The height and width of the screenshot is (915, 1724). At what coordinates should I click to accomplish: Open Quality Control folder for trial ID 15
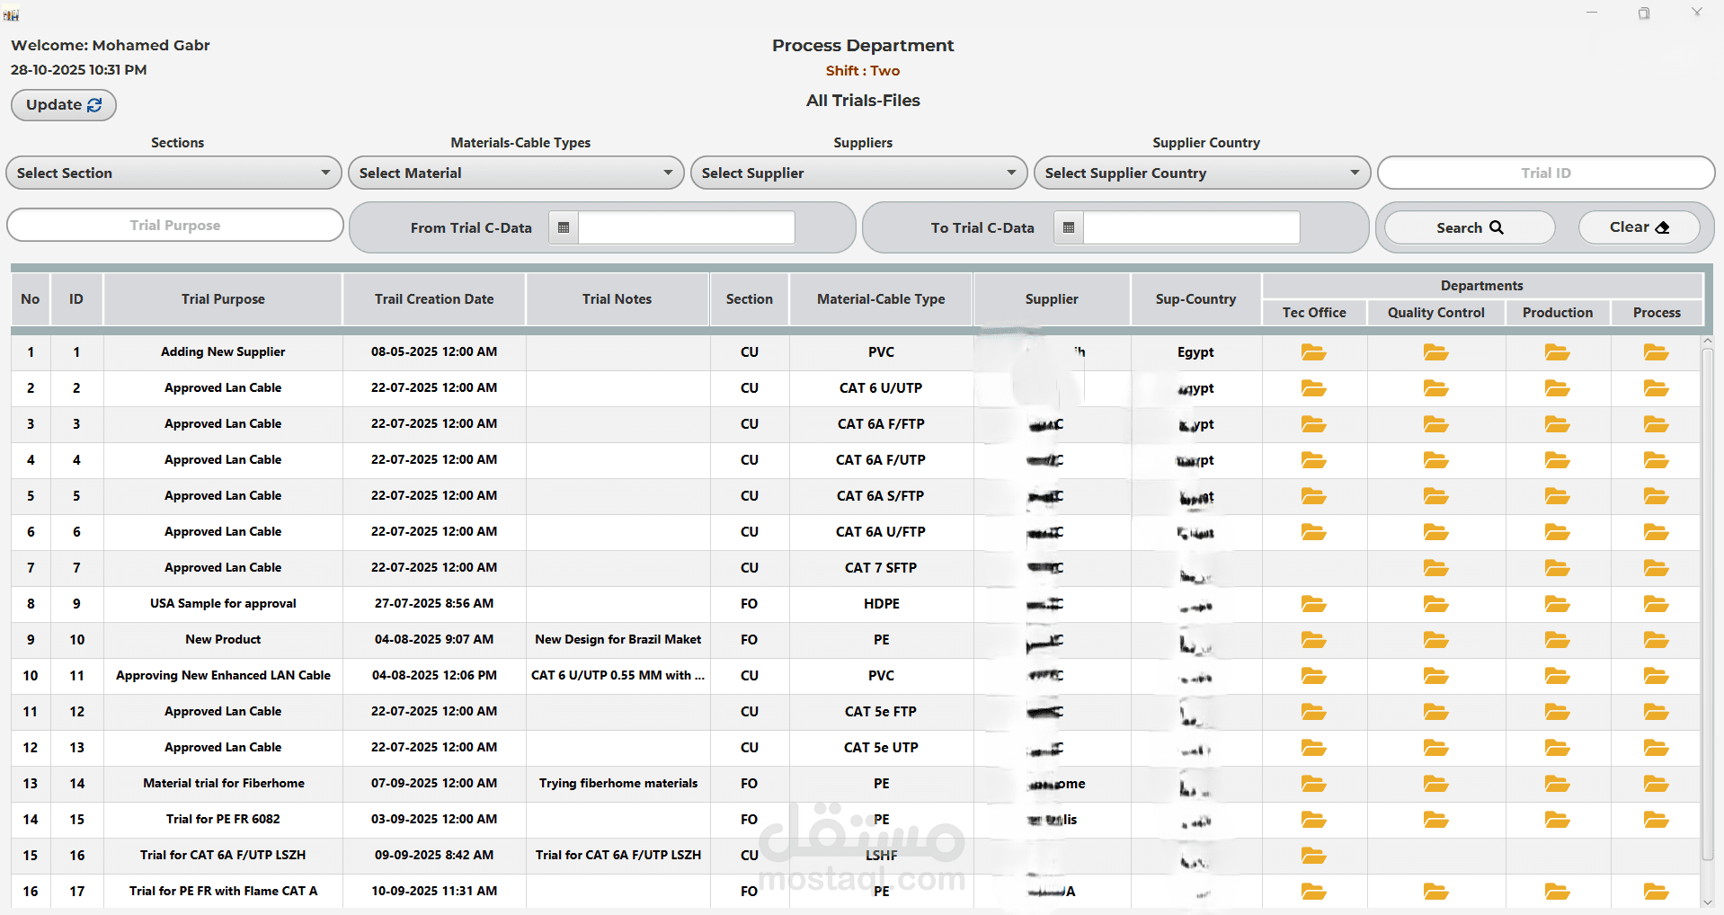pos(1435,820)
